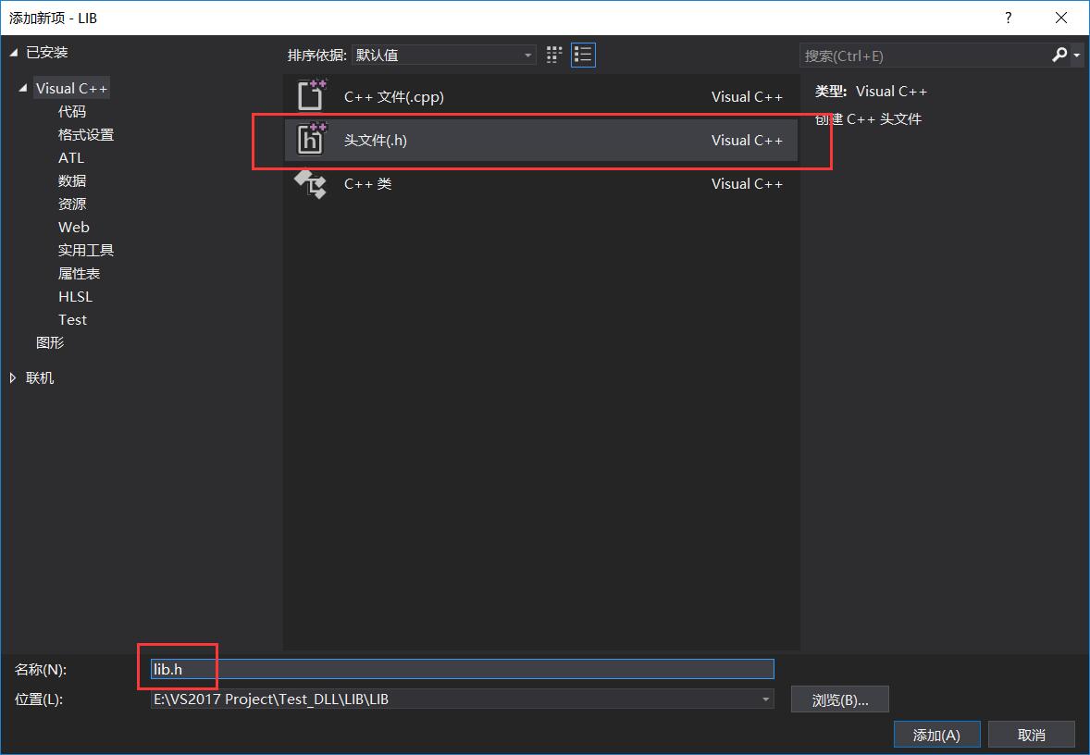Open the 位置 path dropdown
This screenshot has width=1090, height=755.
pyautogui.click(x=766, y=699)
